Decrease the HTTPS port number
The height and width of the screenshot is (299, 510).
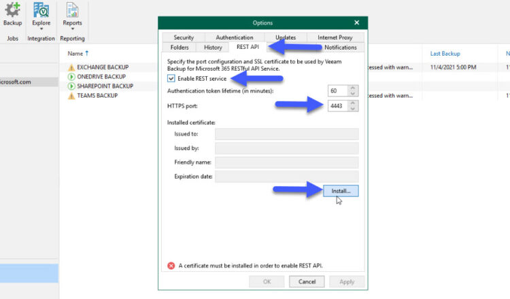353,109
